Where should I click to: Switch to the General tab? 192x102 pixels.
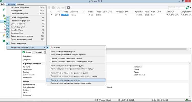(x=27, y=52)
